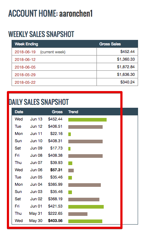Click the brown trend bar for May 31

click(x=78, y=214)
